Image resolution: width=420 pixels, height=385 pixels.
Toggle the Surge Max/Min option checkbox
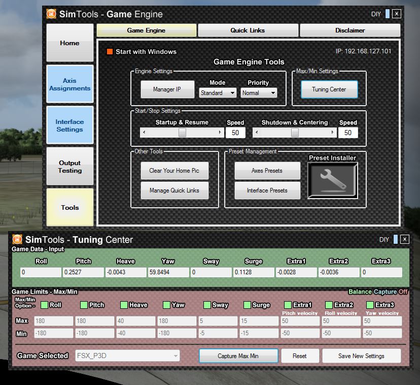247,305
